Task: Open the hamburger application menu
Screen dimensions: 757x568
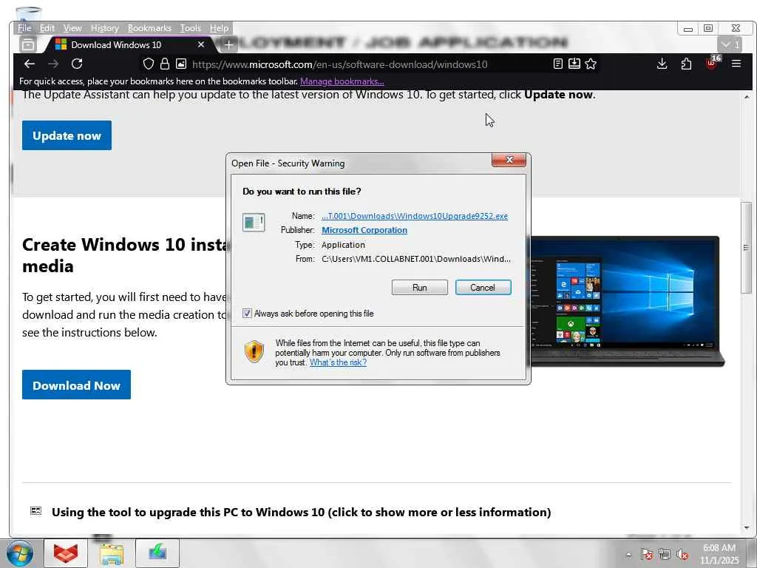Action: pos(736,64)
